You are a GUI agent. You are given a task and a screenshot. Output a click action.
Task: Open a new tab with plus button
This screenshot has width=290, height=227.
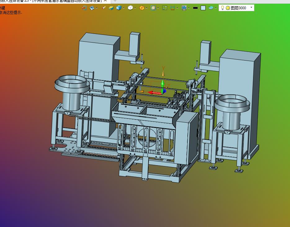pyautogui.click(x=115, y=1)
